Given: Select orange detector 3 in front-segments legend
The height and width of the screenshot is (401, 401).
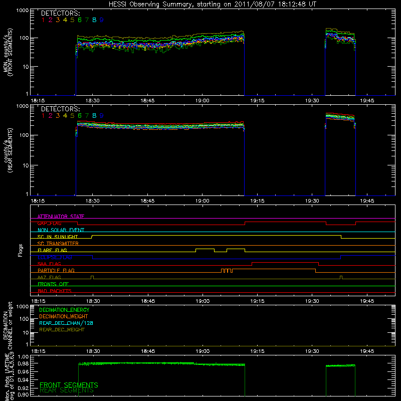Looking at the screenshot, I should pyautogui.click(x=58, y=20).
